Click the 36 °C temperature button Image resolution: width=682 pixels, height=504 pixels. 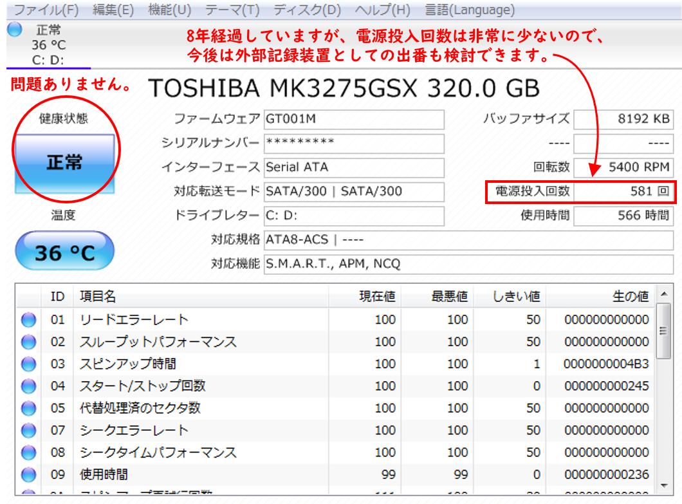tap(65, 251)
